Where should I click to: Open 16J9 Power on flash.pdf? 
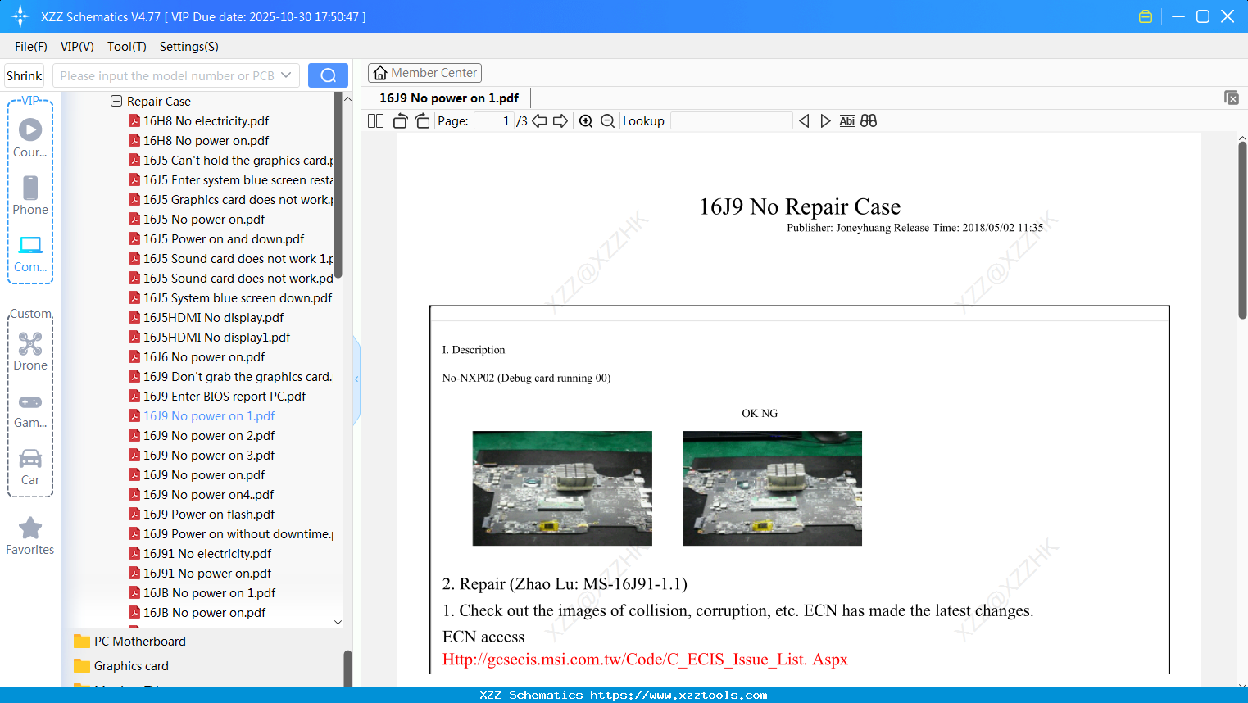pyautogui.click(x=209, y=515)
